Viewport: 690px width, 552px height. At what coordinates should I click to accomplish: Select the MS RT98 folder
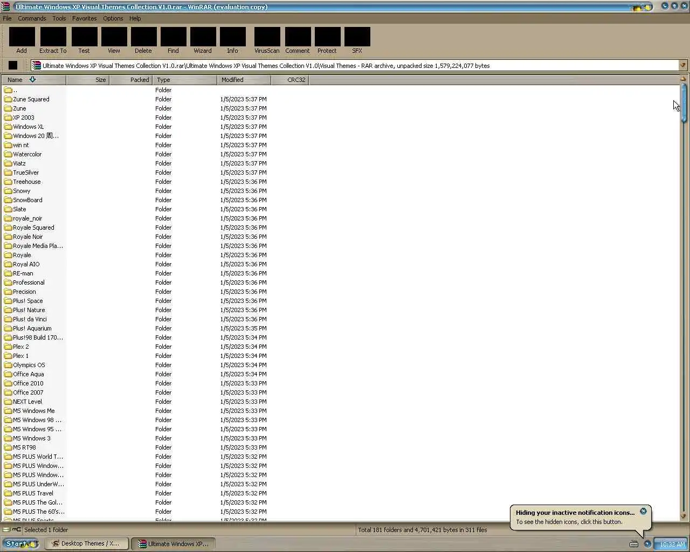click(20, 447)
